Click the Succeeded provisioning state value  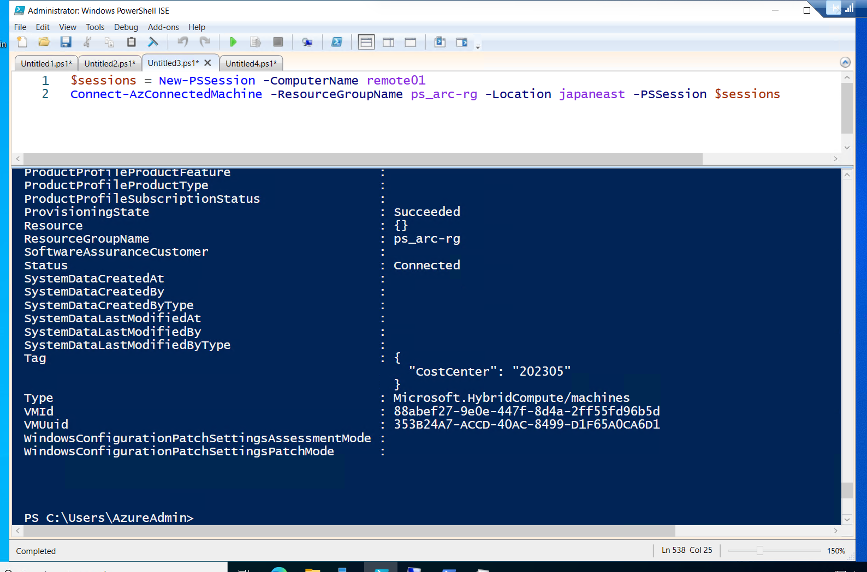[x=427, y=212]
